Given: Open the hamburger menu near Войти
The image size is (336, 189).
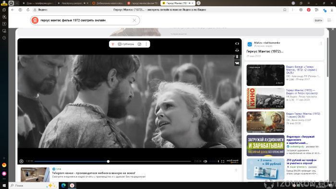Looking at the screenshot, I should 329,20.
